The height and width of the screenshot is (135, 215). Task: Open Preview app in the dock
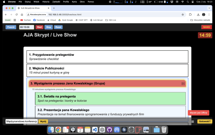click(x=146, y=130)
